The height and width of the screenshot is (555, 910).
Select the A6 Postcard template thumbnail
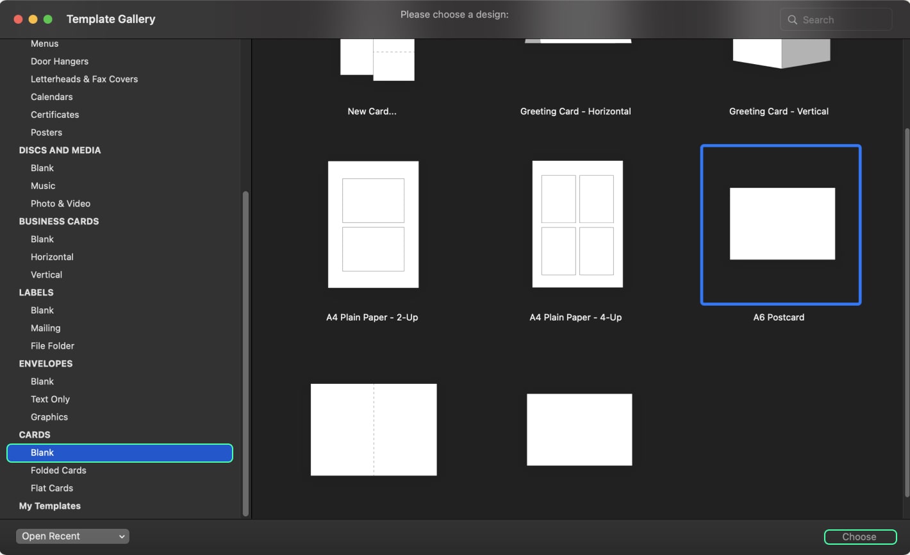[782, 224]
